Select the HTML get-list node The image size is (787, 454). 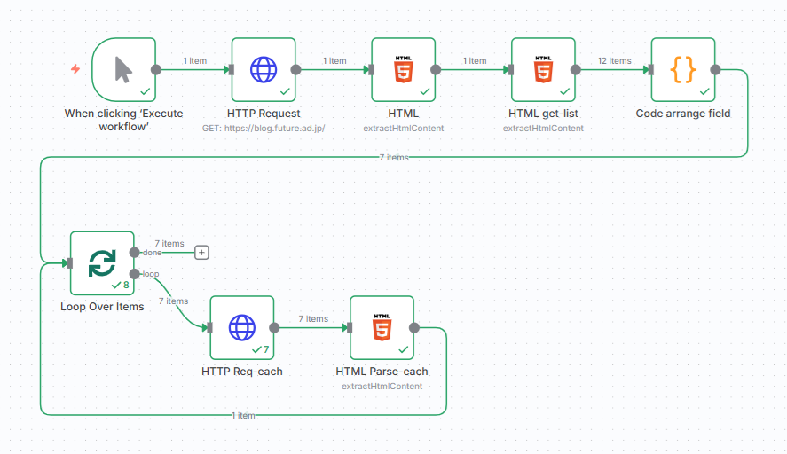tap(543, 69)
